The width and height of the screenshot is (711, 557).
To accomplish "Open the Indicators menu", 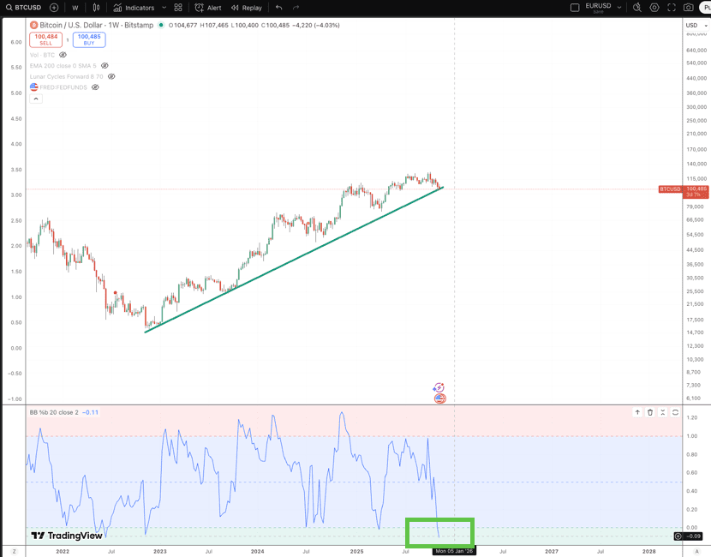I will pyautogui.click(x=134, y=8).
